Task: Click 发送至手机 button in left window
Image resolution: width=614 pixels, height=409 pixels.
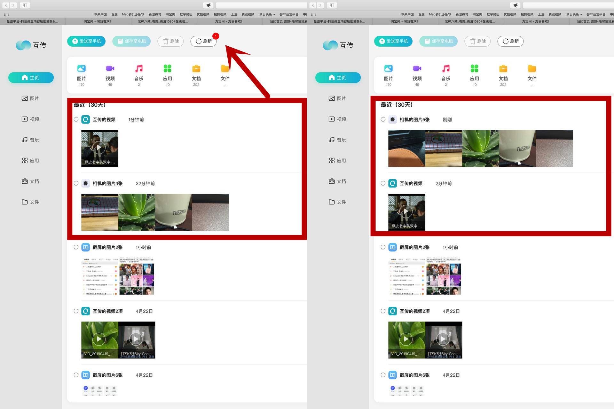Action: click(x=86, y=41)
